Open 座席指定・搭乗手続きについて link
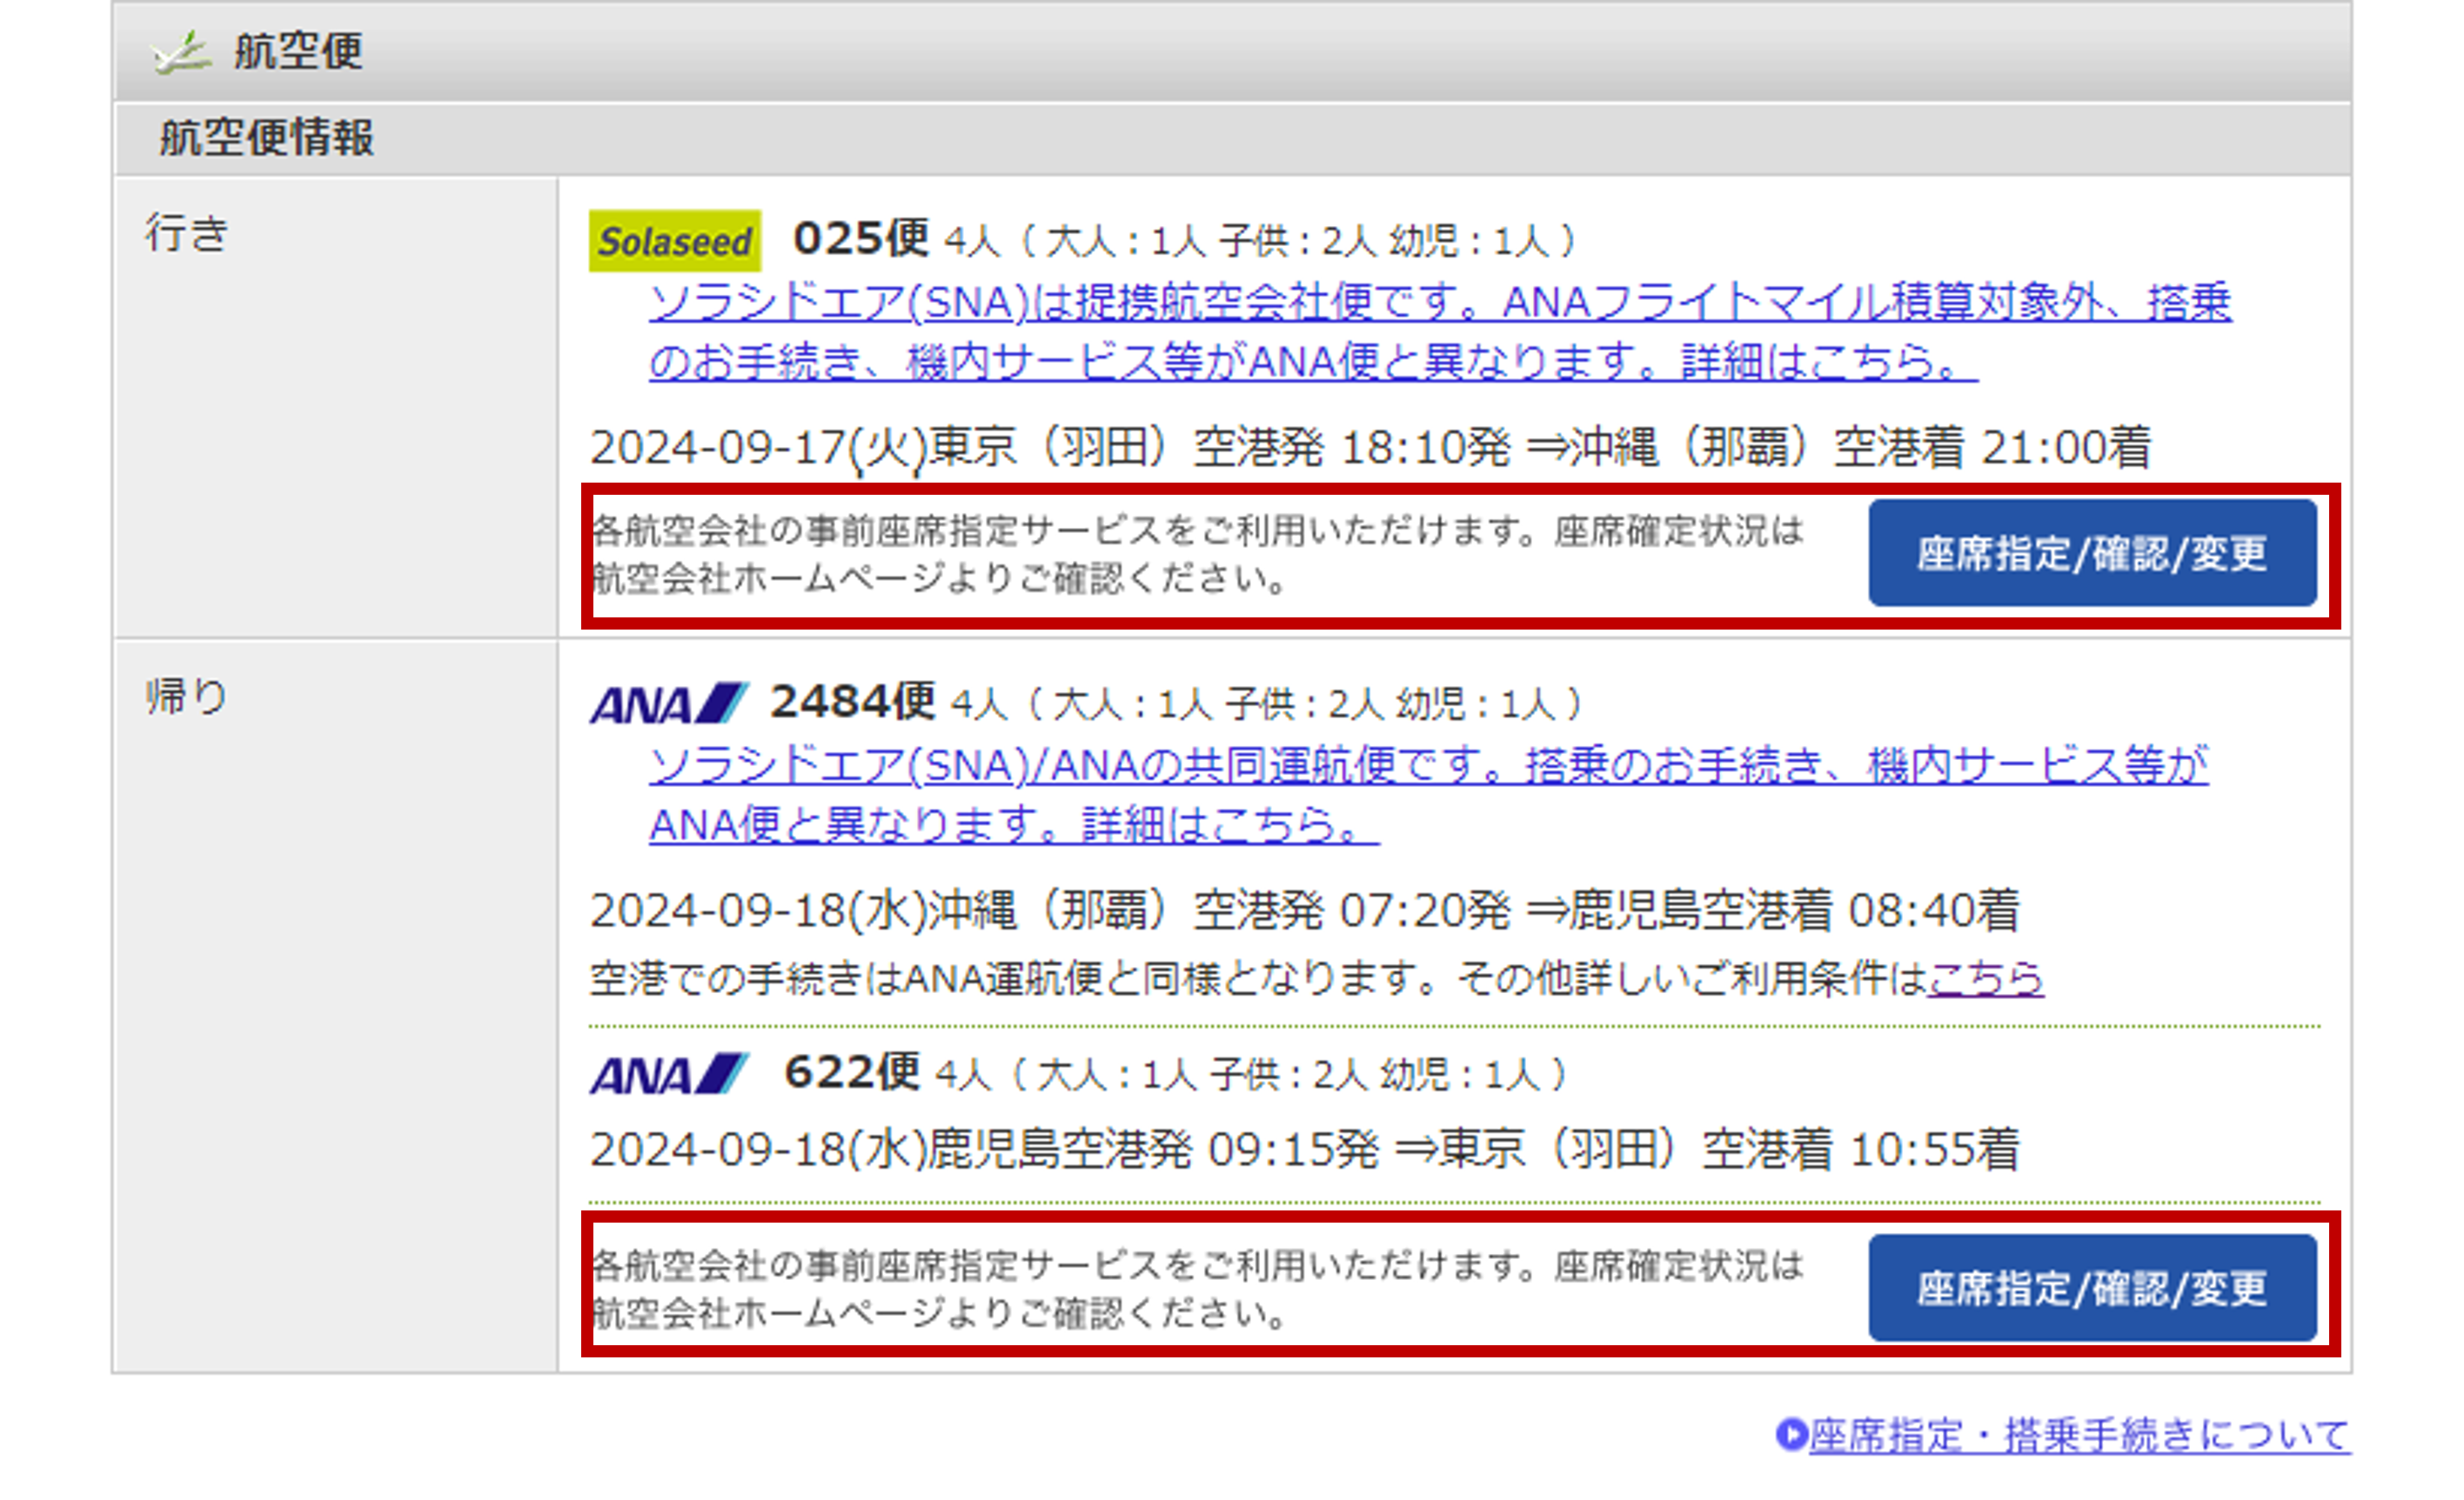The height and width of the screenshot is (1500, 2464). pyautogui.click(x=2079, y=1435)
